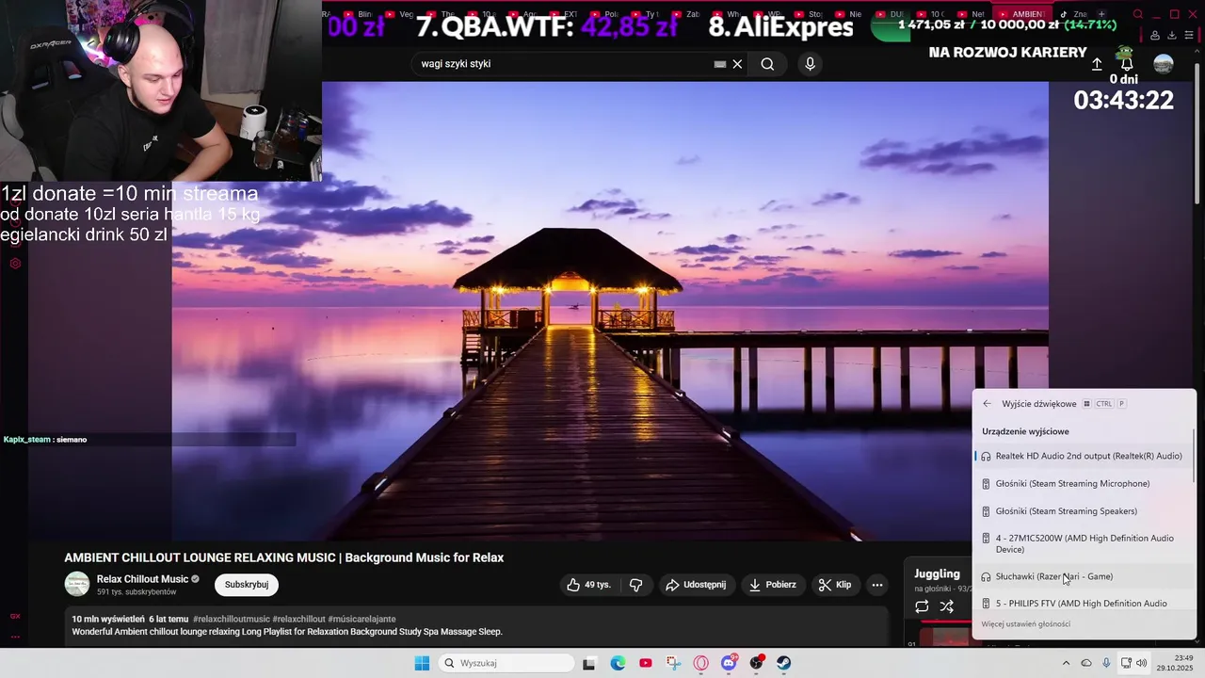Open browser downloads icon in toolbar
Viewport: 1205px width, 678px height.
(1172, 36)
